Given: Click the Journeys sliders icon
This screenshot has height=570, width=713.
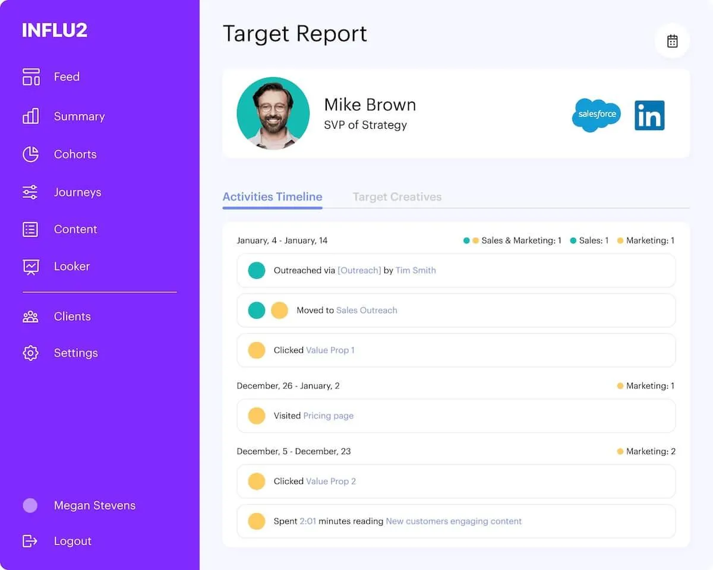Looking at the screenshot, I should pyautogui.click(x=30, y=192).
